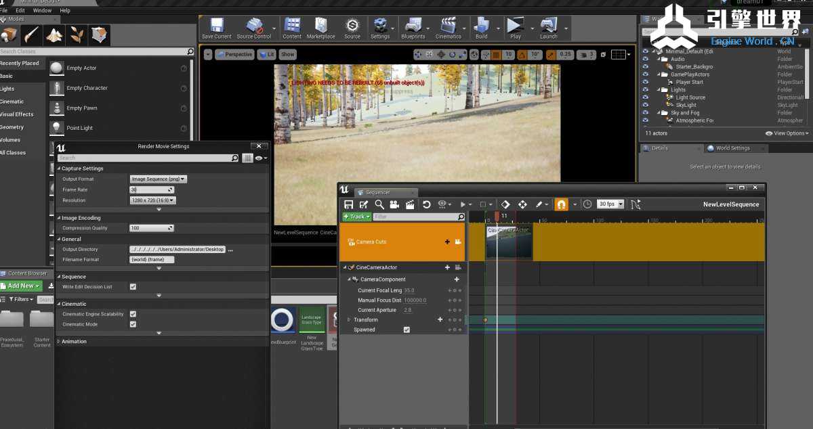
Task: Select the CineCameraActor camera cut thumbnail
Action: 509,242
